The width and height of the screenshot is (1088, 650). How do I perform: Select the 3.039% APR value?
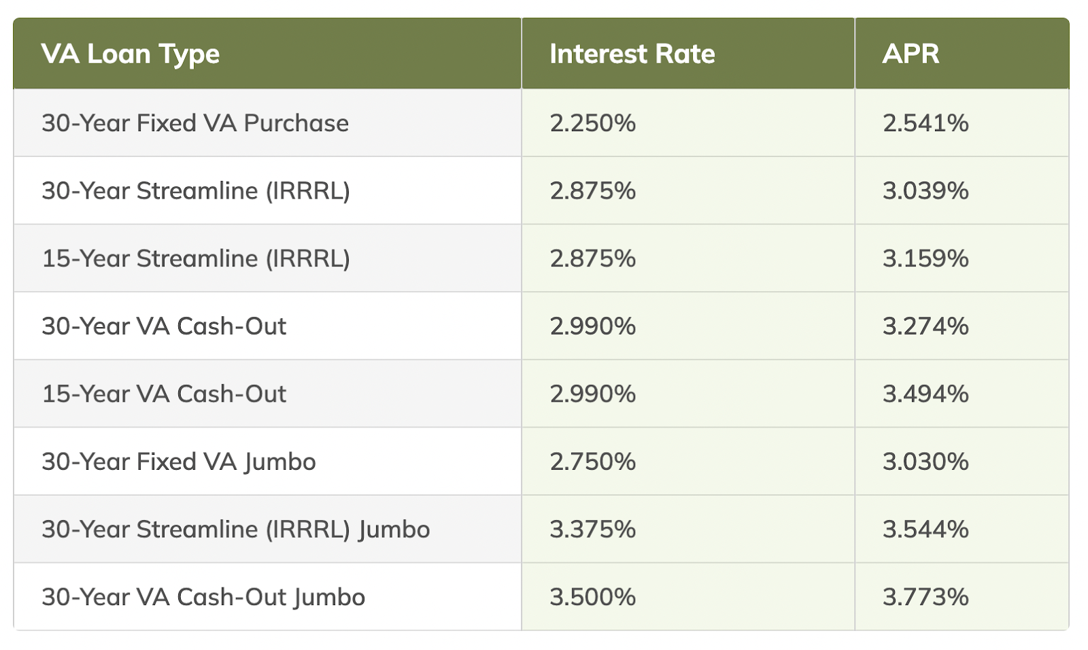click(925, 190)
